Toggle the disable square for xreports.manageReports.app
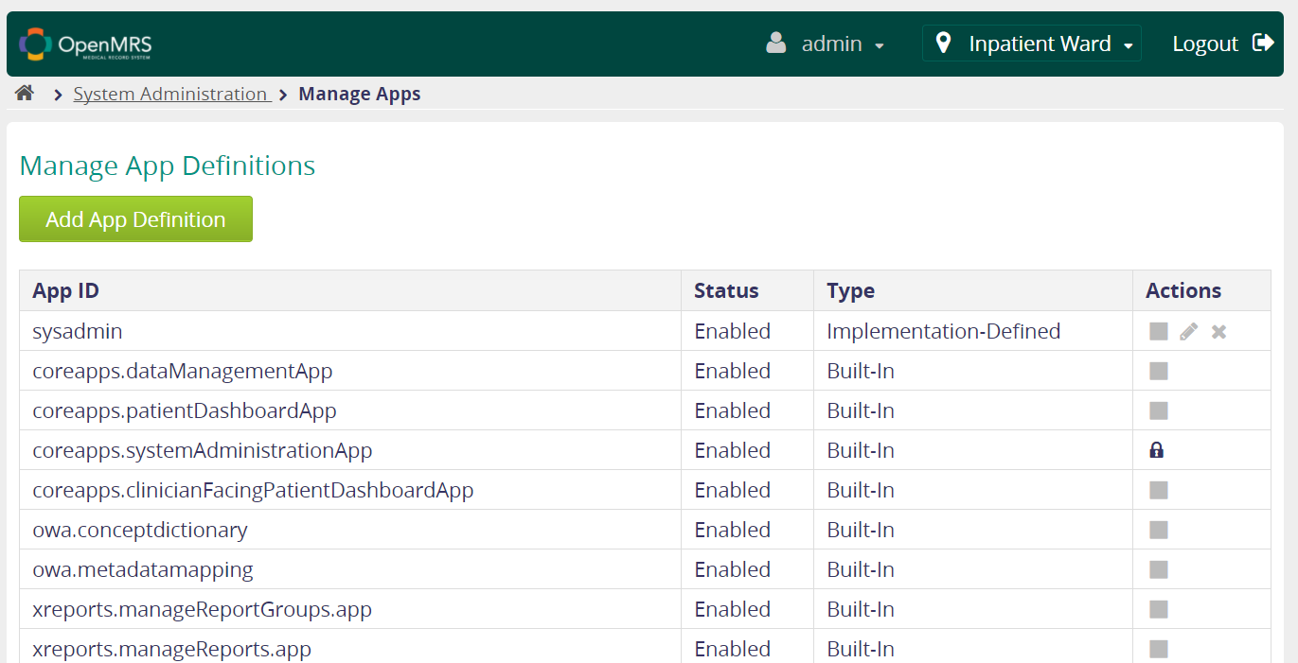This screenshot has height=663, width=1298. [1157, 649]
